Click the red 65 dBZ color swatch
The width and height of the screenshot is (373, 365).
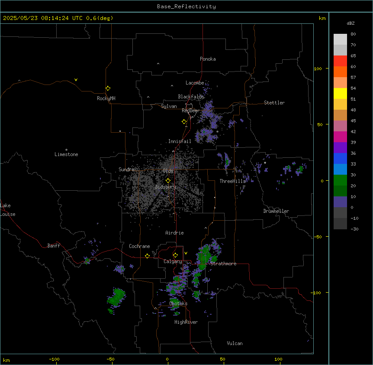pos(340,61)
